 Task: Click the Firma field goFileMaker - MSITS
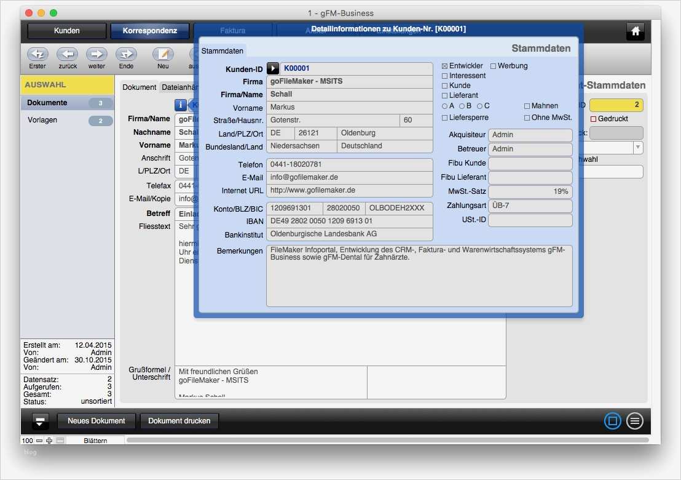click(350, 81)
